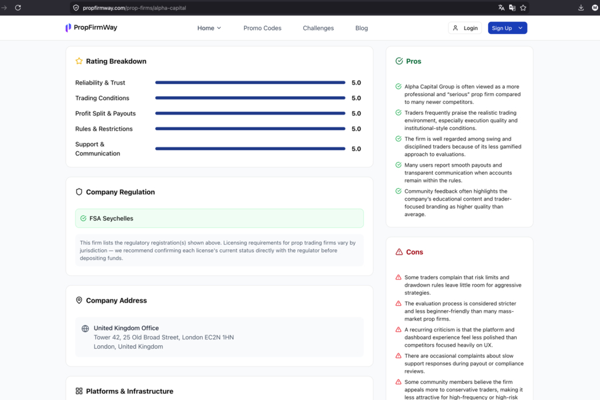The width and height of the screenshot is (600, 400).
Task: Click the PropFirmWay logo
Action: [68, 27]
